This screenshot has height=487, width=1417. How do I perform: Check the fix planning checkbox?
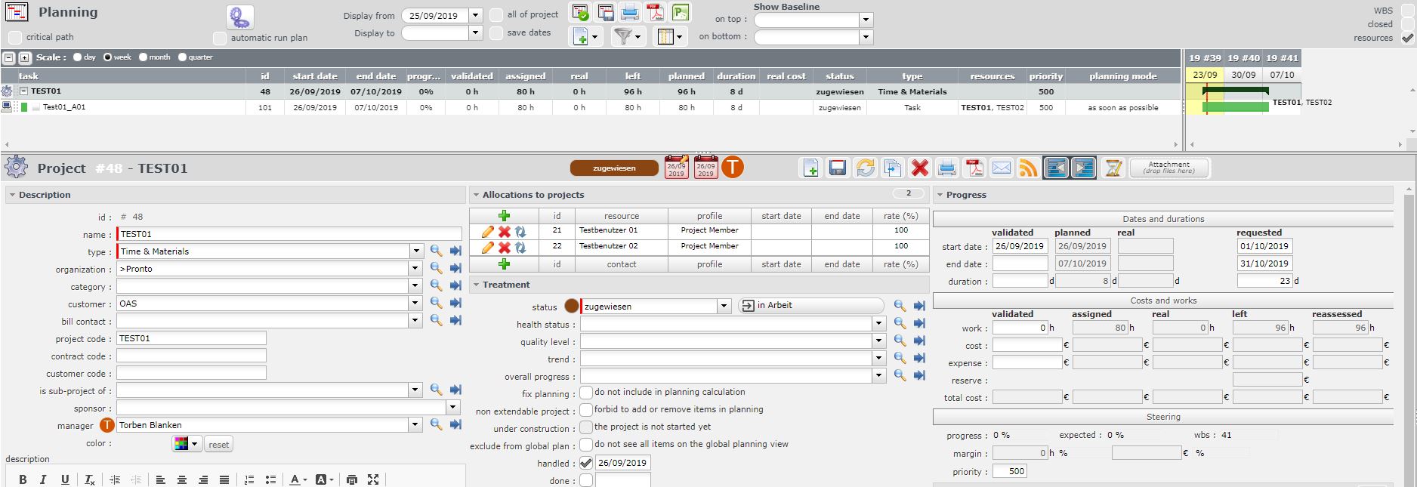click(x=586, y=393)
